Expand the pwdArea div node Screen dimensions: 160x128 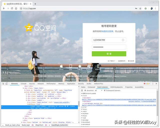[x=26, y=96]
